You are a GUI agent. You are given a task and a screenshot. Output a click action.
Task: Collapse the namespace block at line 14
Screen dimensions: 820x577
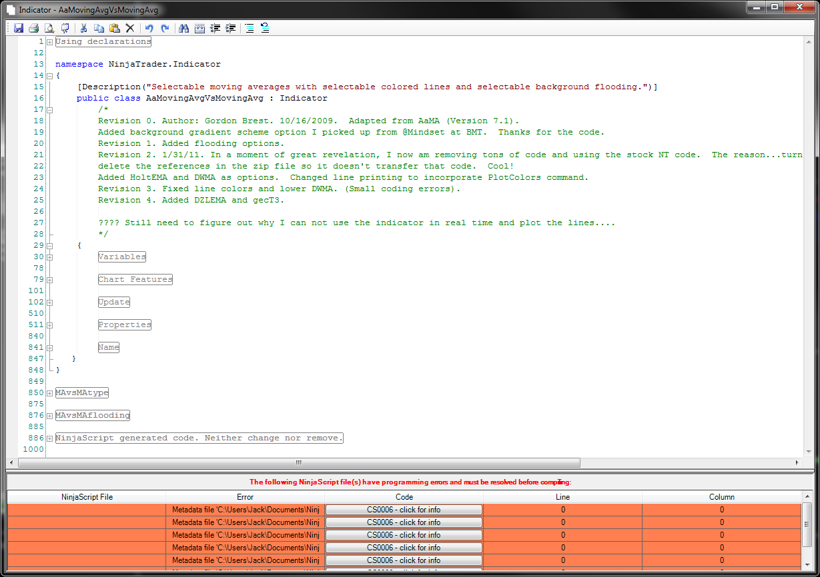50,76
